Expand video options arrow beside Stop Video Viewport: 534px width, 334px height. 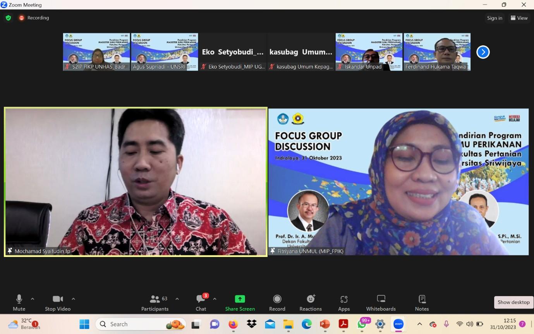(x=73, y=299)
